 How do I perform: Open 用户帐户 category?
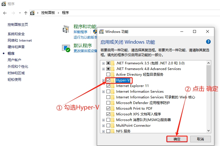(x=14, y=60)
